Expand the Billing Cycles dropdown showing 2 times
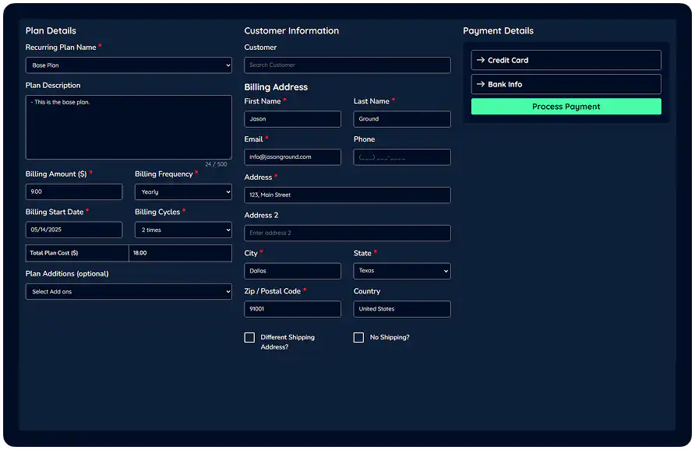The image size is (695, 450). 183,230
